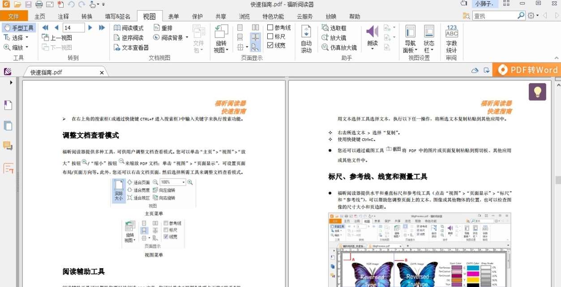Image resolution: width=561 pixels, height=287 pixels.
Task: Open bookmarks panel icon in left sidebar
Action: point(8,105)
